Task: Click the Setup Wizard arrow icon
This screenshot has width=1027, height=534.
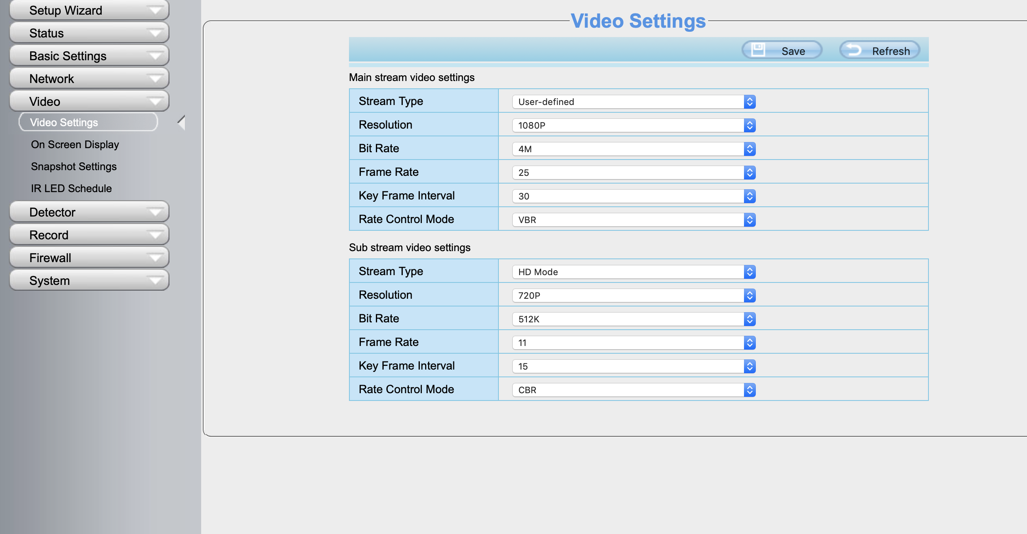Action: coord(155,10)
